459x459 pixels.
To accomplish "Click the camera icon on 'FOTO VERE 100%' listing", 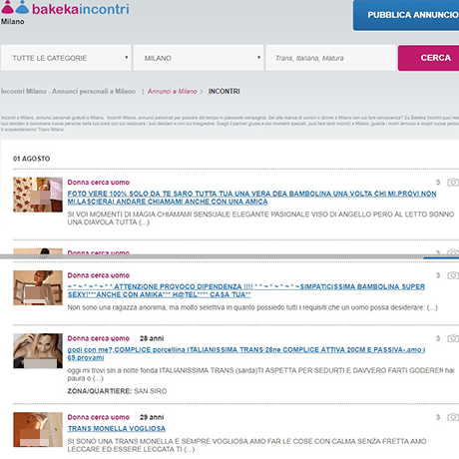I will coord(453,183).
